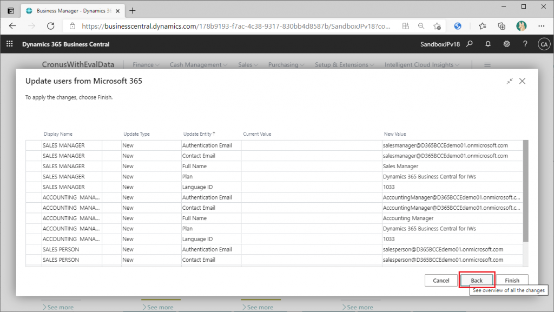Viewport: 554px width, 312px height.
Task: Open the browser zoom indicator icon
Action: tap(421, 26)
